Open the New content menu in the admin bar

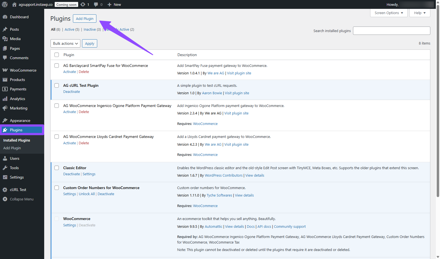(114, 4)
